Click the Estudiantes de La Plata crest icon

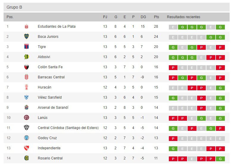[x=26, y=27]
